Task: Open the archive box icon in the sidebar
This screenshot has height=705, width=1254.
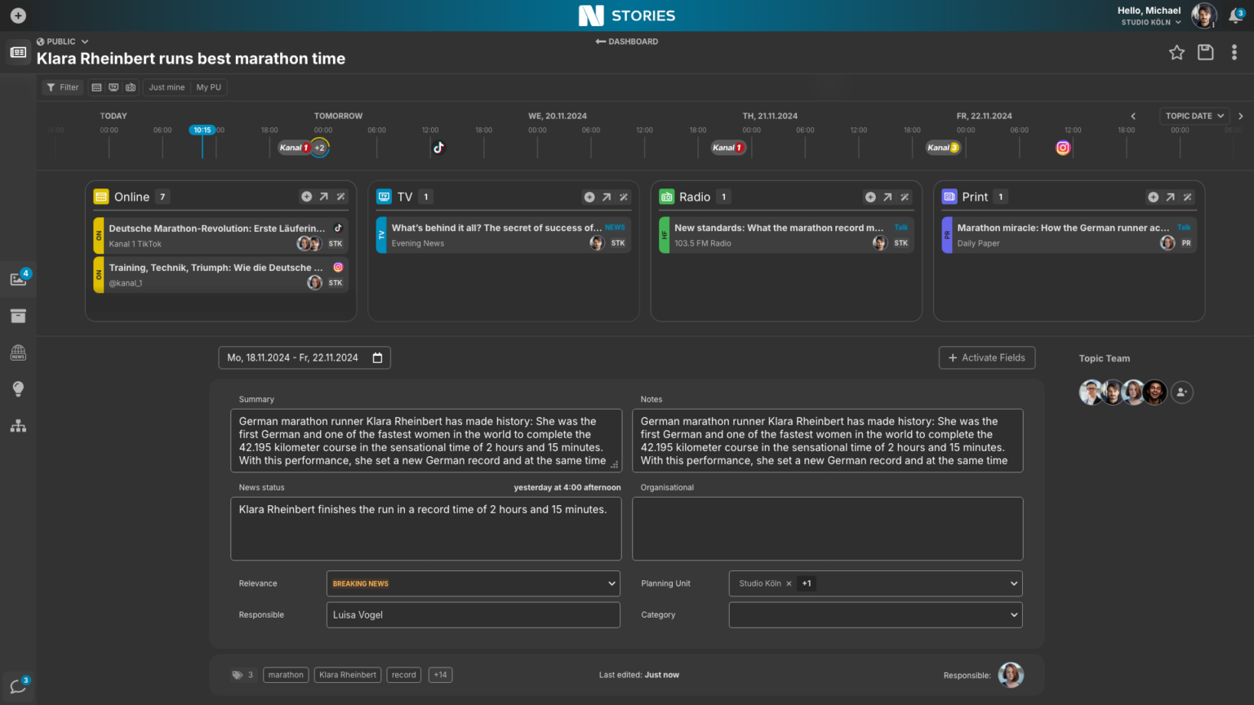Action: pos(18,316)
